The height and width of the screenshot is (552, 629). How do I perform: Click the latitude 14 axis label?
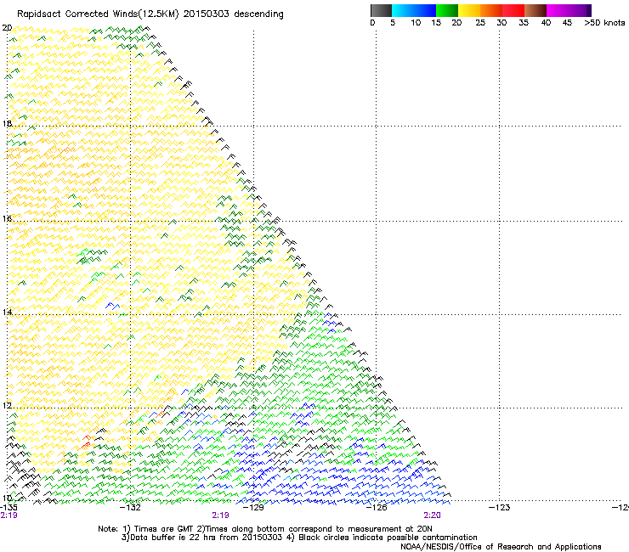pyautogui.click(x=7, y=313)
